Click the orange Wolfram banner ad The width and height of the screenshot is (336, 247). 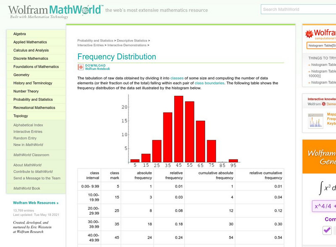coord(319,157)
